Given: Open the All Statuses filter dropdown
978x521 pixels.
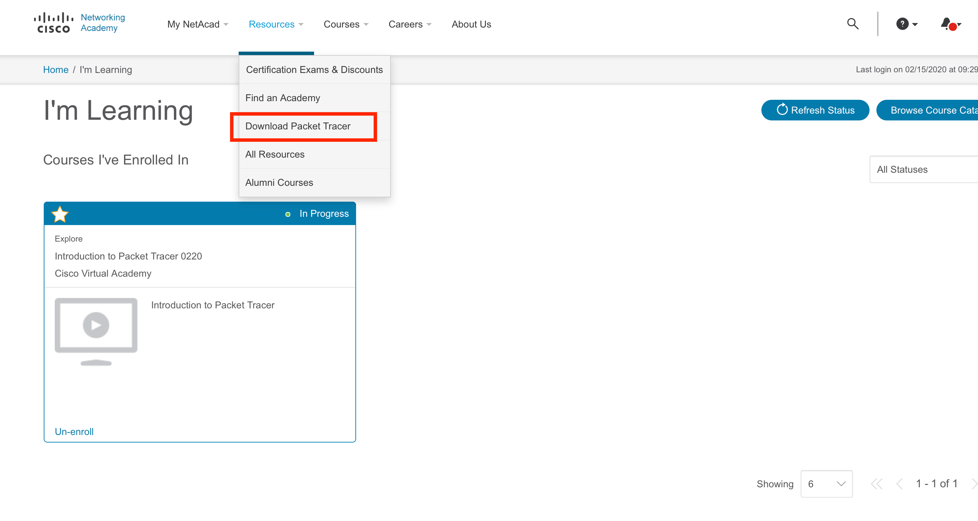Looking at the screenshot, I should point(923,169).
